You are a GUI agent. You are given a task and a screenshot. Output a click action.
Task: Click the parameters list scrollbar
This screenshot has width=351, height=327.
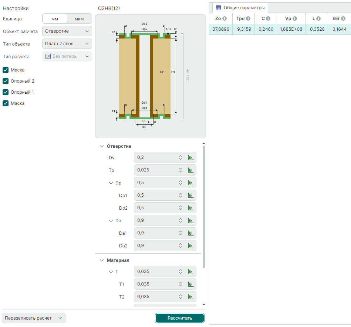pos(204,207)
